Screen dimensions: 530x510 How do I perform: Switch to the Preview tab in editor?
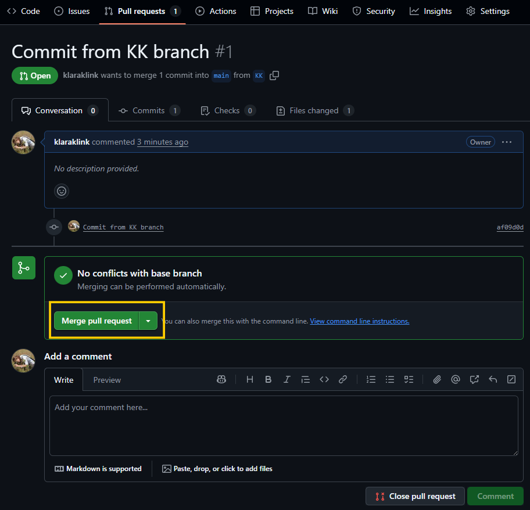[107, 380]
